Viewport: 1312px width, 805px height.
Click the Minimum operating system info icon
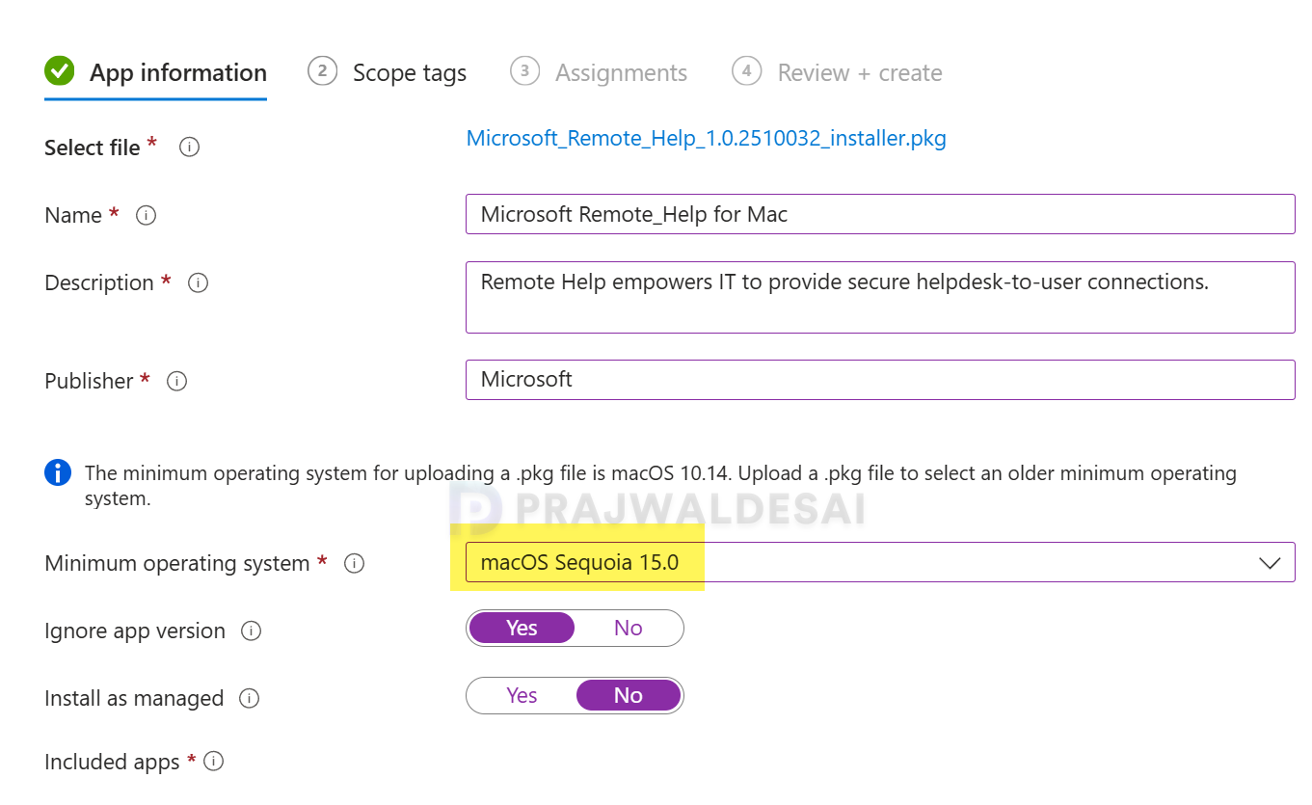tap(355, 563)
